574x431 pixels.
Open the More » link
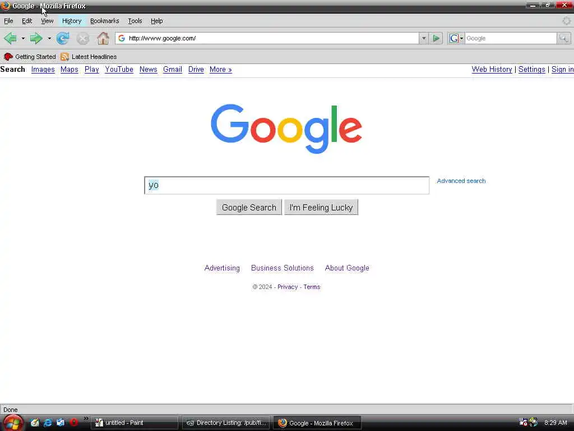[x=221, y=69]
